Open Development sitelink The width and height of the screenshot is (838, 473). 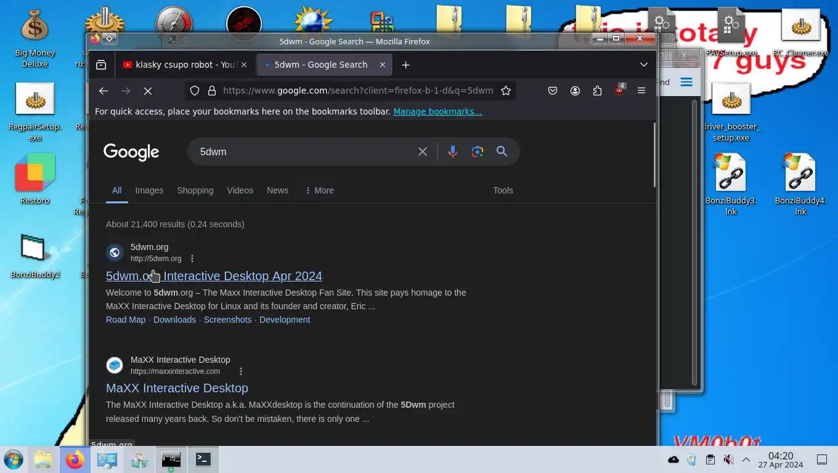(285, 320)
